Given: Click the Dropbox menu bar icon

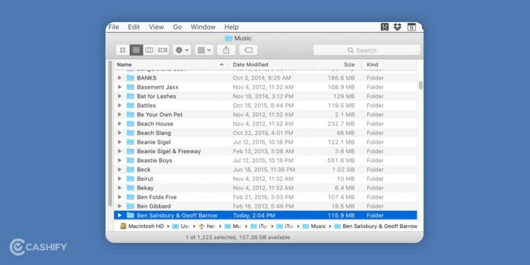Looking at the screenshot, I should pyautogui.click(x=397, y=27).
